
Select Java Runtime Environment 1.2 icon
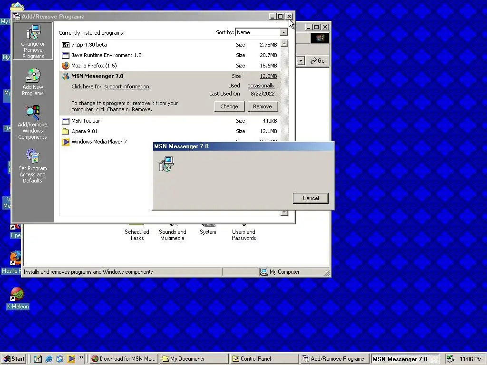pos(65,56)
